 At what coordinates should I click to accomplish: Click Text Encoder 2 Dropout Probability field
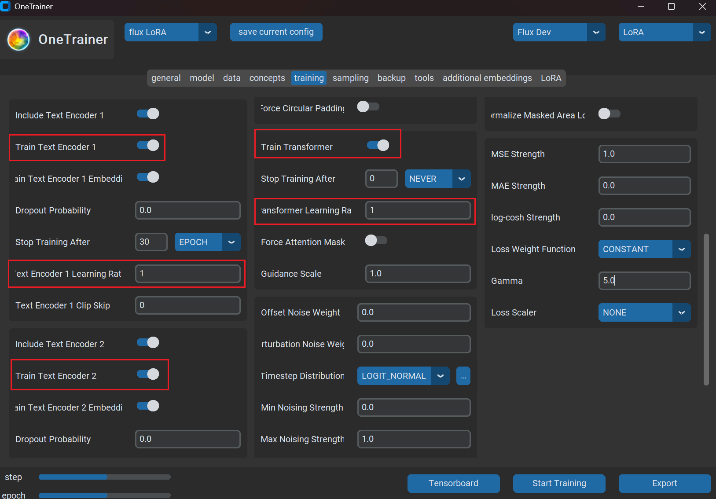pyautogui.click(x=188, y=439)
